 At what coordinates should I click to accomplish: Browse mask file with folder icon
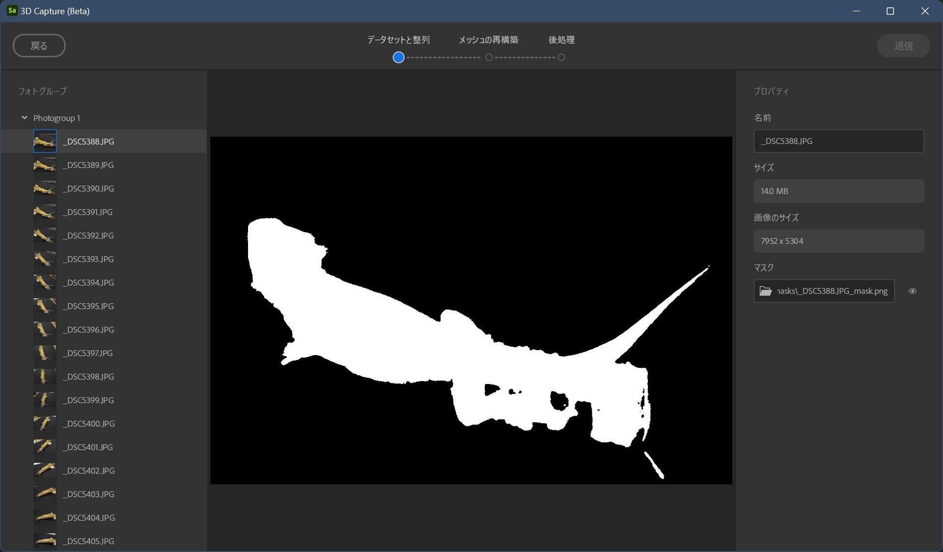click(x=766, y=291)
